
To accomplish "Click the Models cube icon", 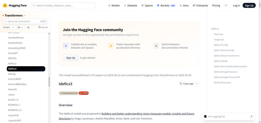I will click(x=109, y=6).
